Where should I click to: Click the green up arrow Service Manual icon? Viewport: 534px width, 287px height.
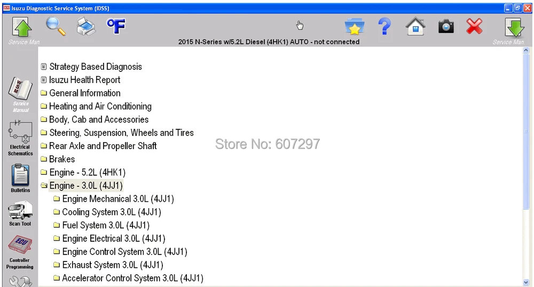(22, 27)
